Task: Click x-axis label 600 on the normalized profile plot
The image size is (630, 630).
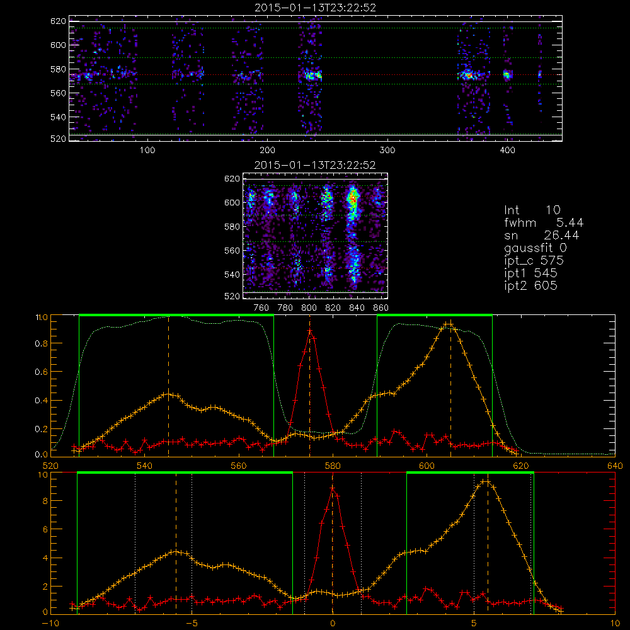Action: [x=427, y=466]
